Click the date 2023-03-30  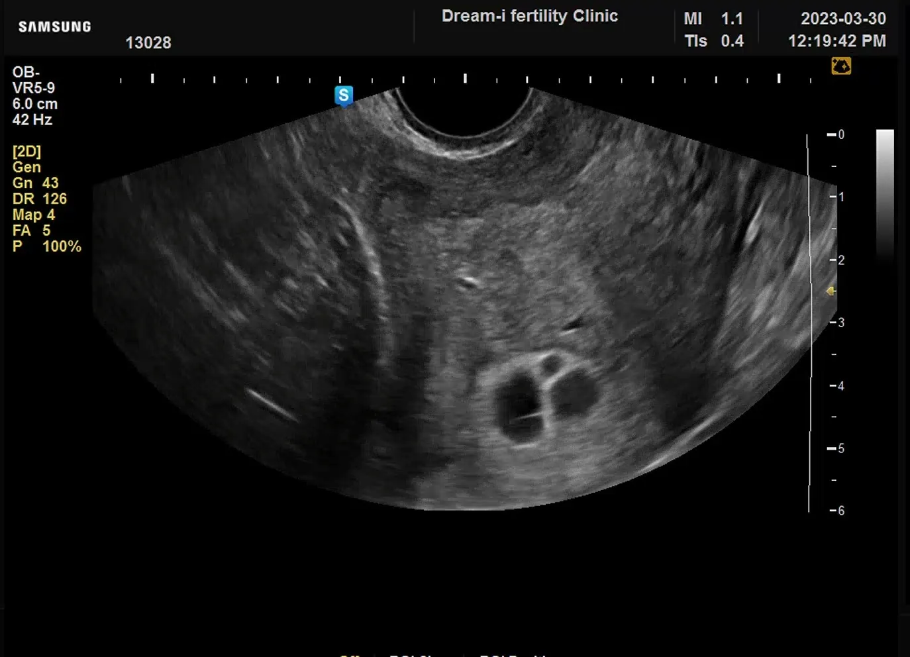(843, 19)
